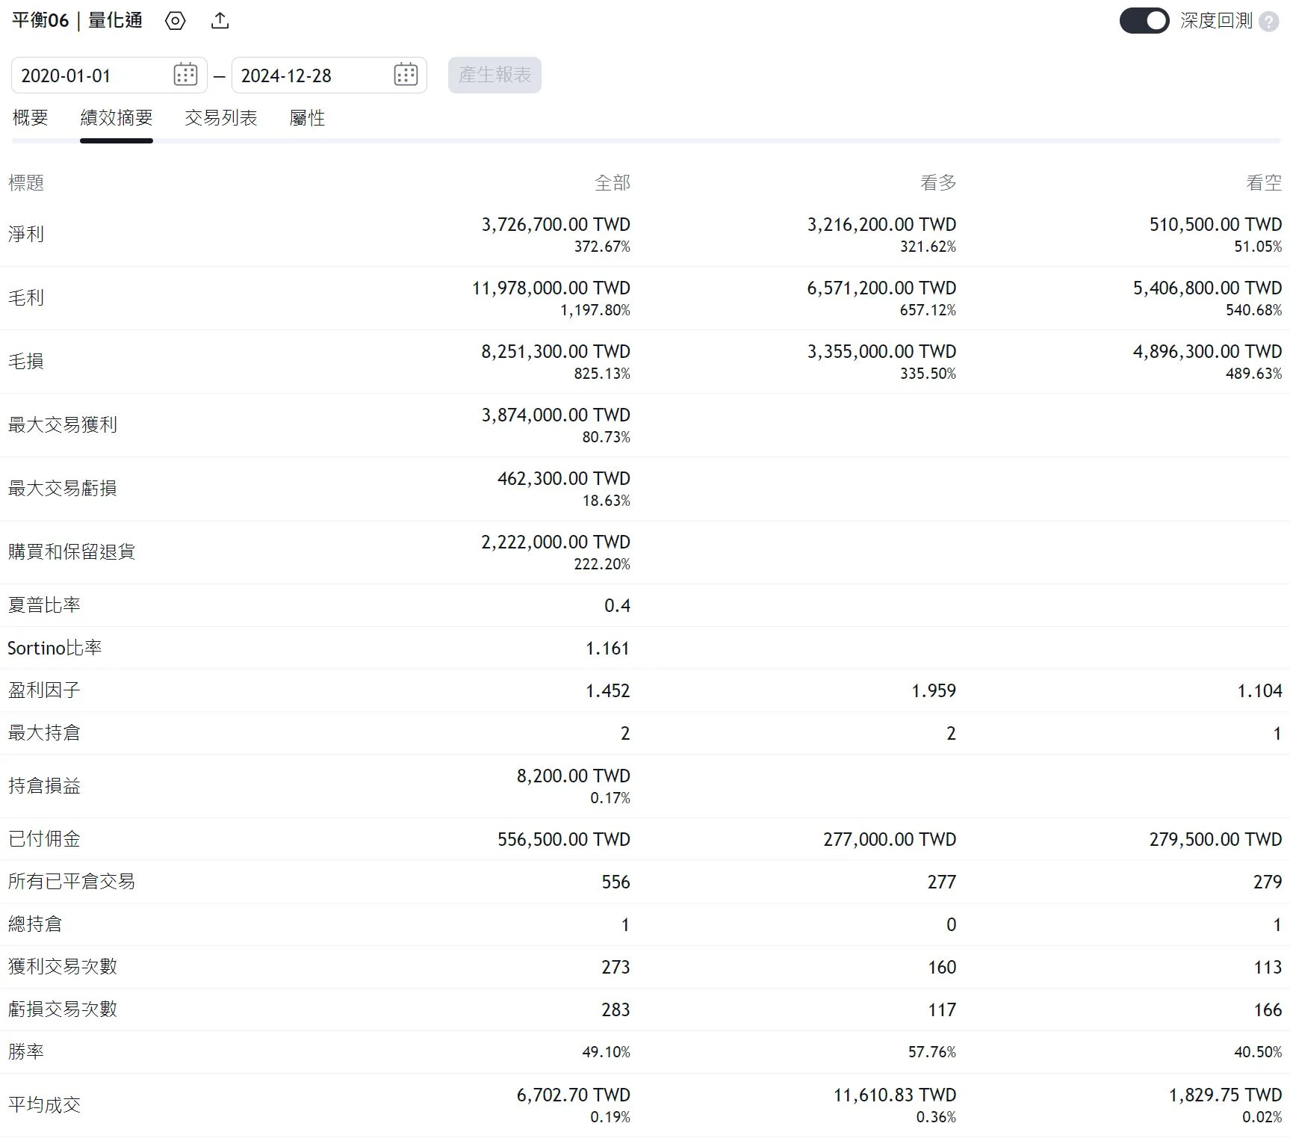This screenshot has height=1138, width=1290.
Task: Click short win rate 40.50%
Action: [1258, 1052]
